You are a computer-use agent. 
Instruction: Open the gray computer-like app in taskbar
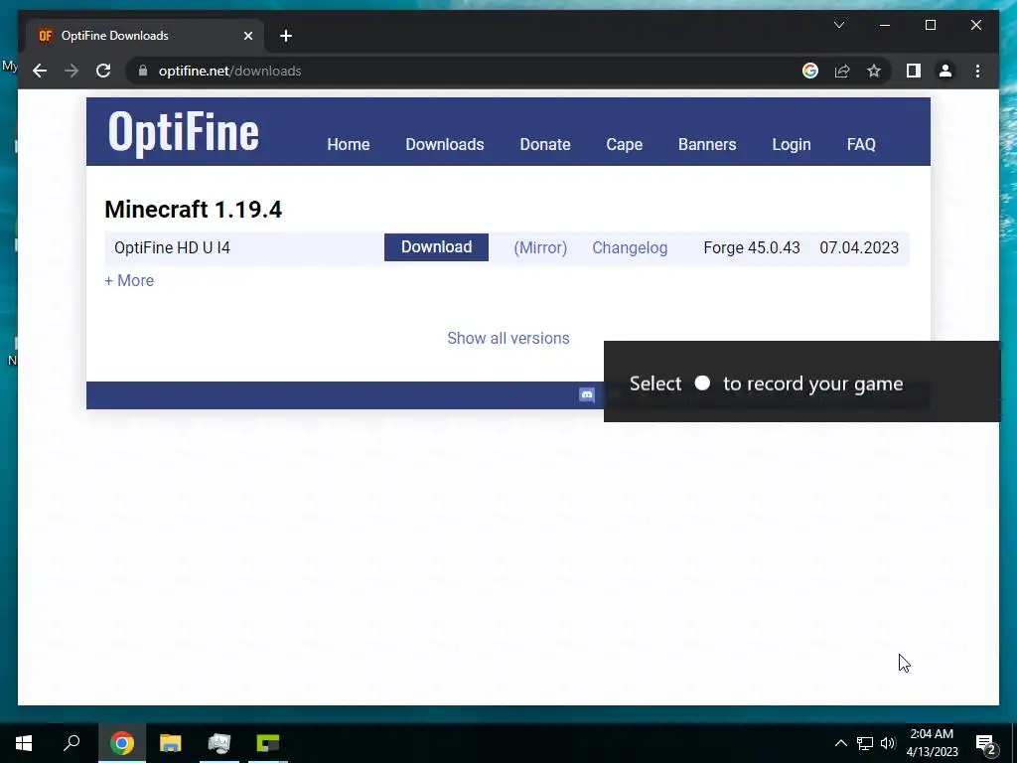(219, 743)
